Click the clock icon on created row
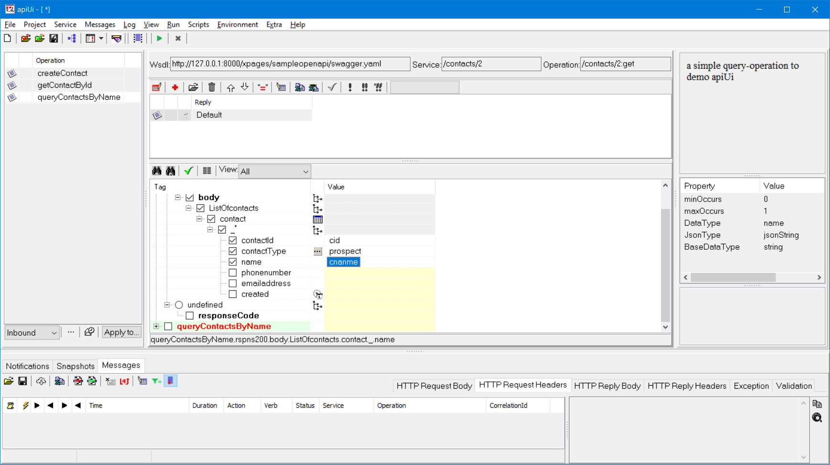This screenshot has width=830, height=465. (x=317, y=294)
